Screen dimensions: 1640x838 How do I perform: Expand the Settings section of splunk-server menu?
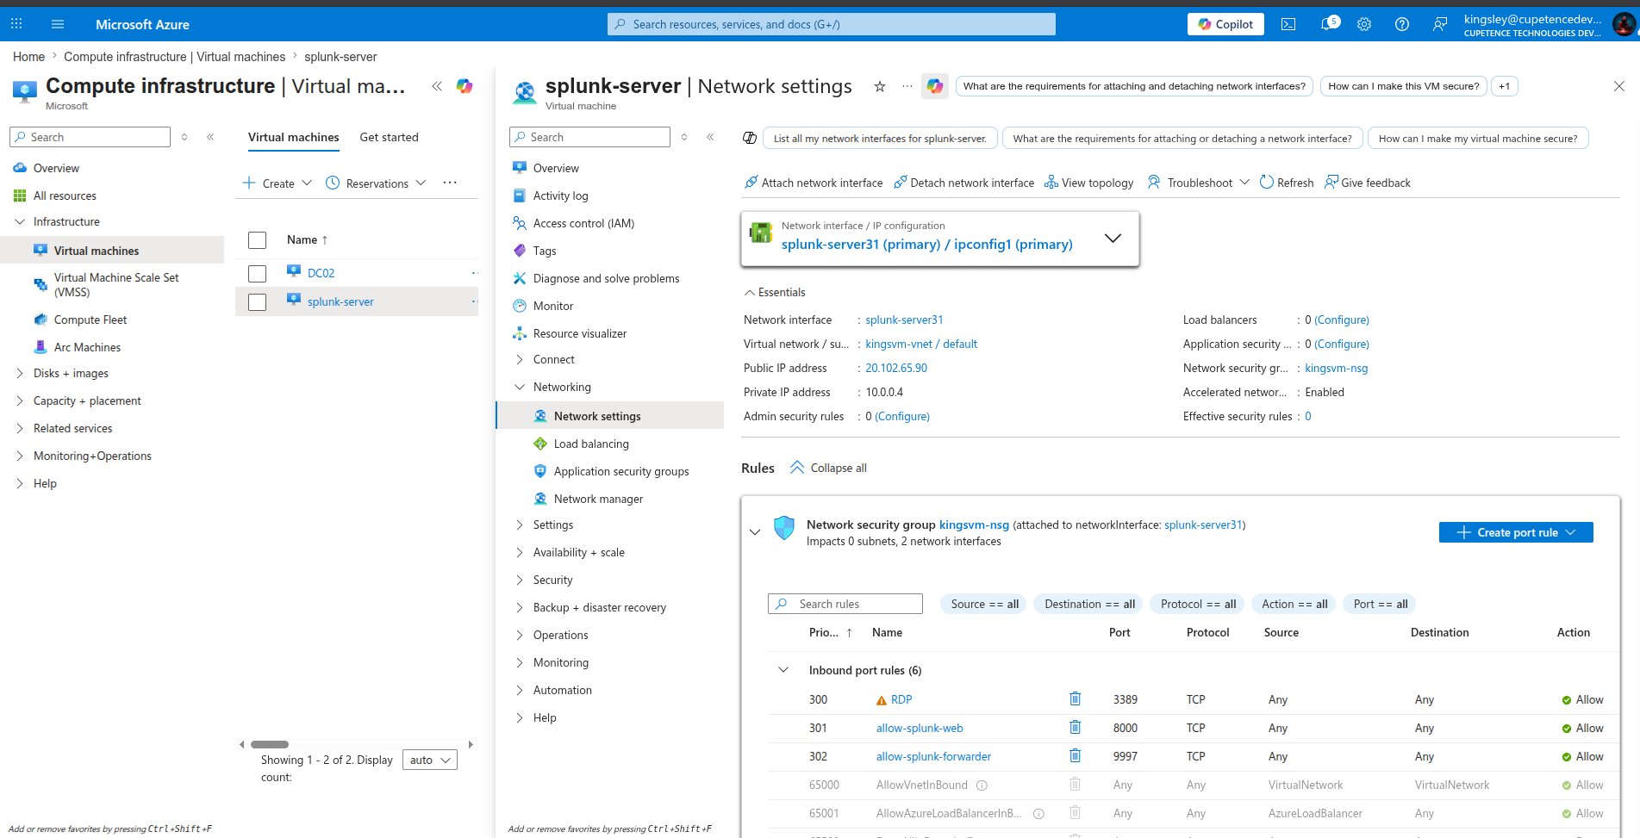pos(520,525)
